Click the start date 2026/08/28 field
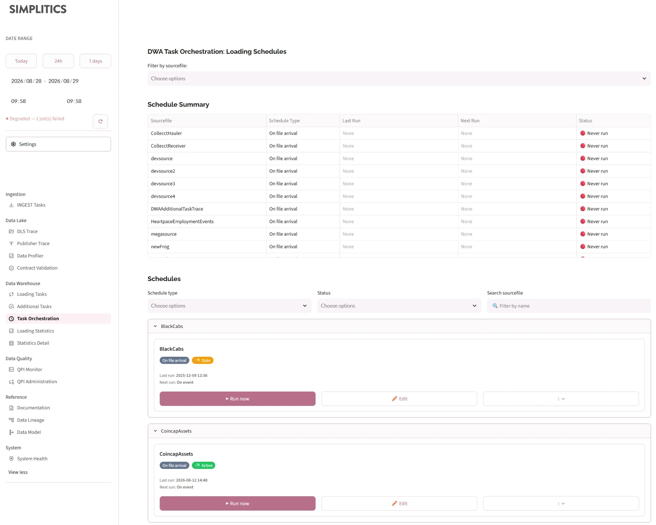Screen dimensions: 656x525 pos(26,81)
